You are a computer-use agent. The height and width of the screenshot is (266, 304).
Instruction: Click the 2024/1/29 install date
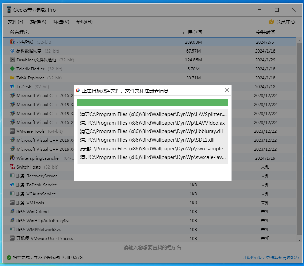[265, 60]
